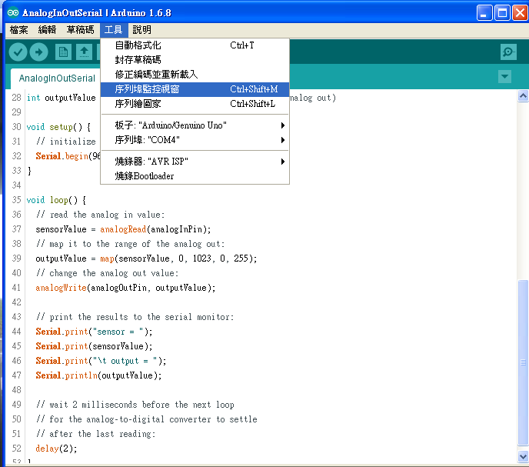Click void loop() line 35
This screenshot has width=529, height=467.
56,200
